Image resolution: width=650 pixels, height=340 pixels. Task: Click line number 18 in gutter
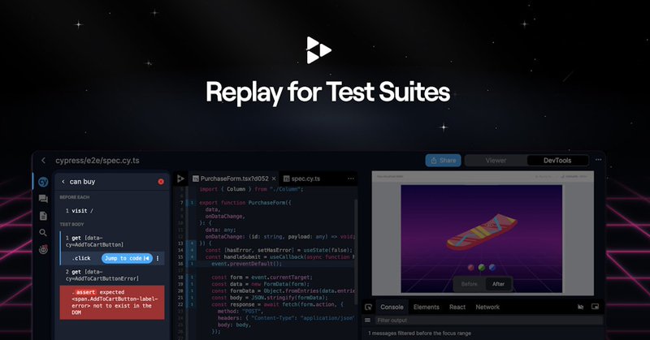pos(180,277)
